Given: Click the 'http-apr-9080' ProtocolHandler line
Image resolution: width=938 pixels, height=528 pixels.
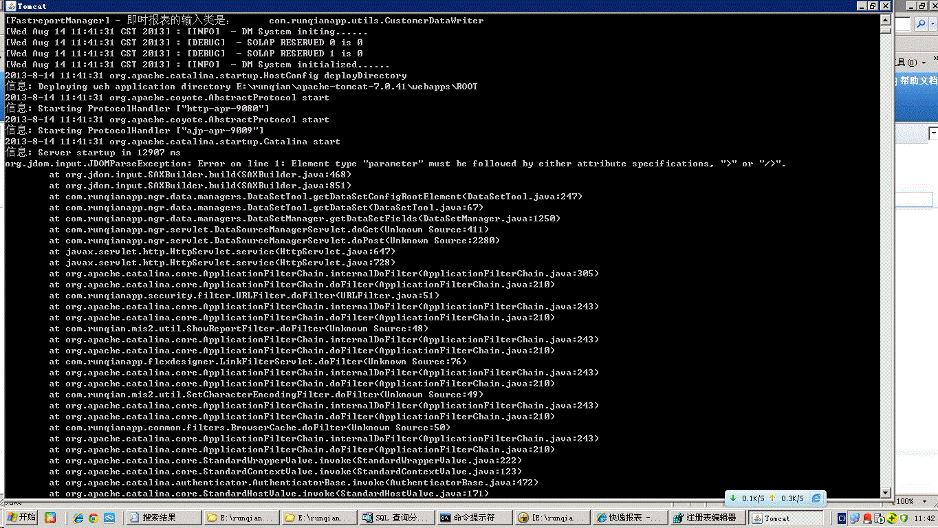Looking at the screenshot, I should click(137, 109).
